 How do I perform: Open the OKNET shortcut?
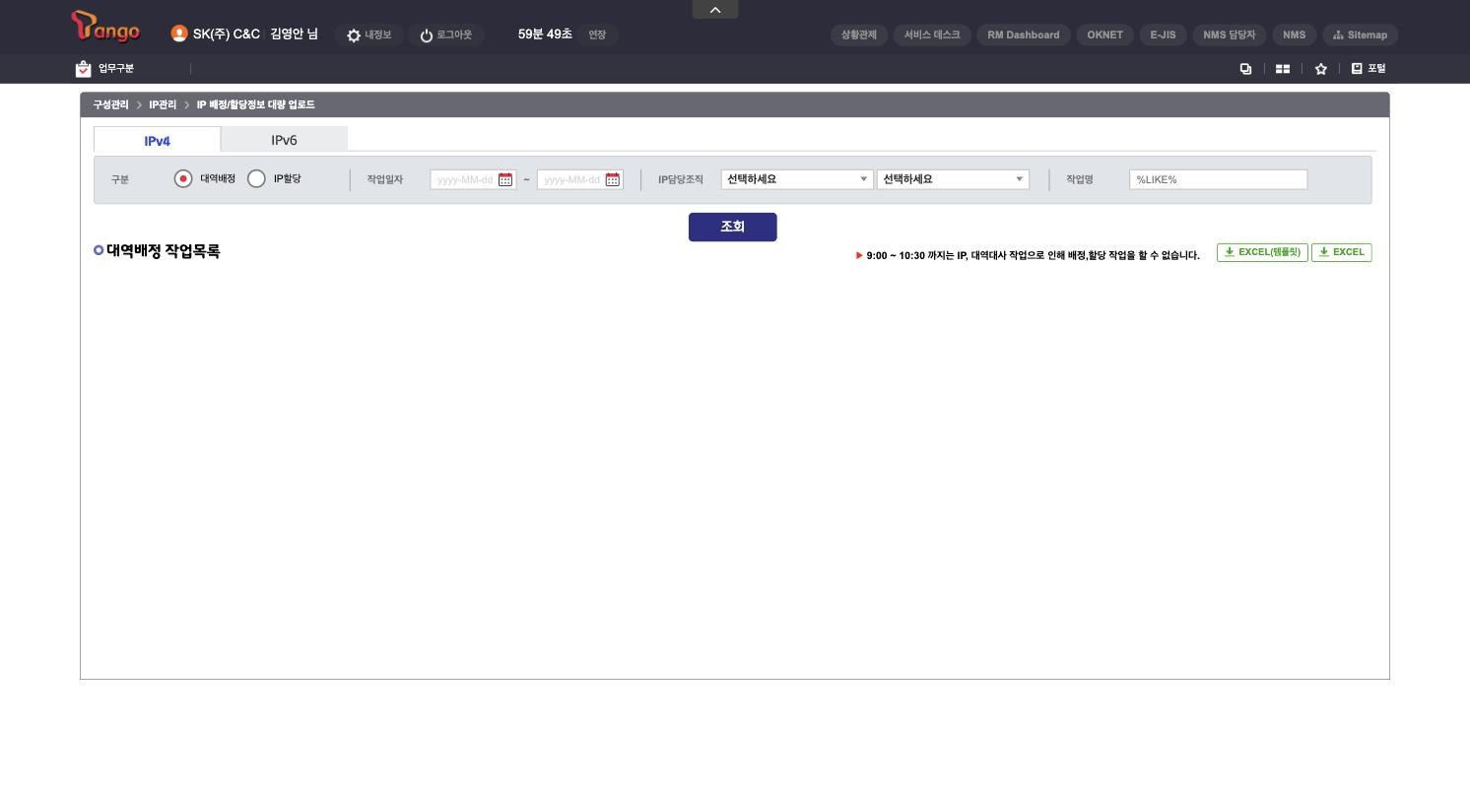tap(1105, 35)
